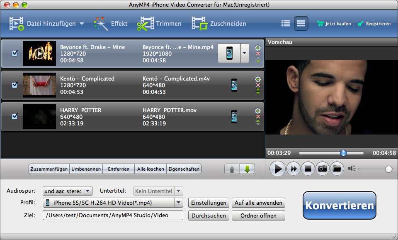Select the Beyonce Mine video thumbnail

(39, 54)
